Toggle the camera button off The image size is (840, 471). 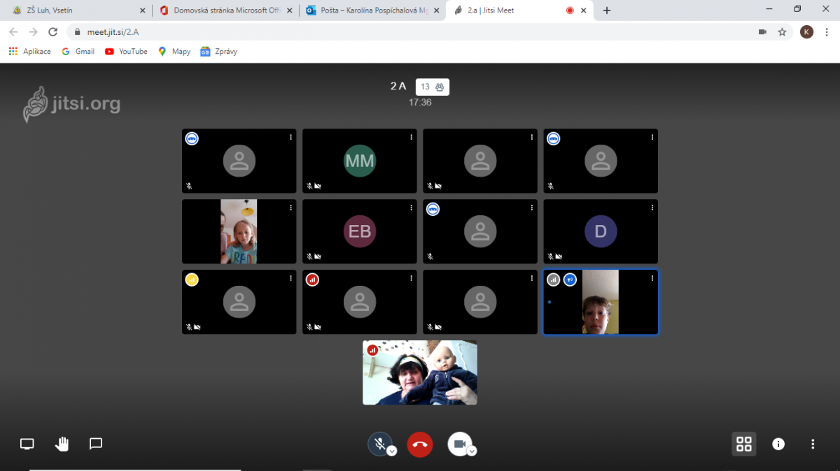click(459, 443)
